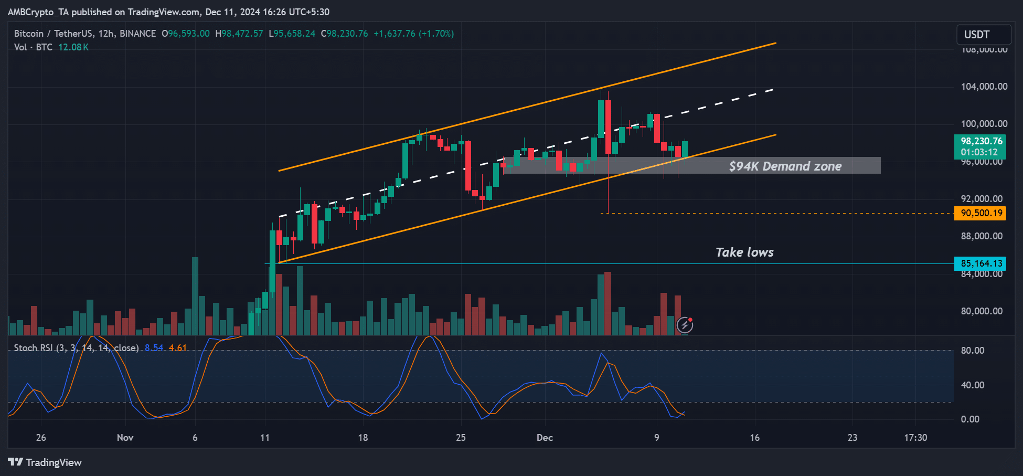Click the lightning bolt event icon

685,325
